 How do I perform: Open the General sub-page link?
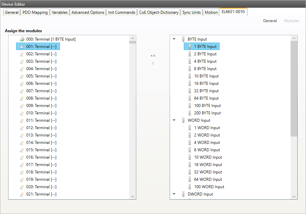pyautogui.click(x=270, y=21)
